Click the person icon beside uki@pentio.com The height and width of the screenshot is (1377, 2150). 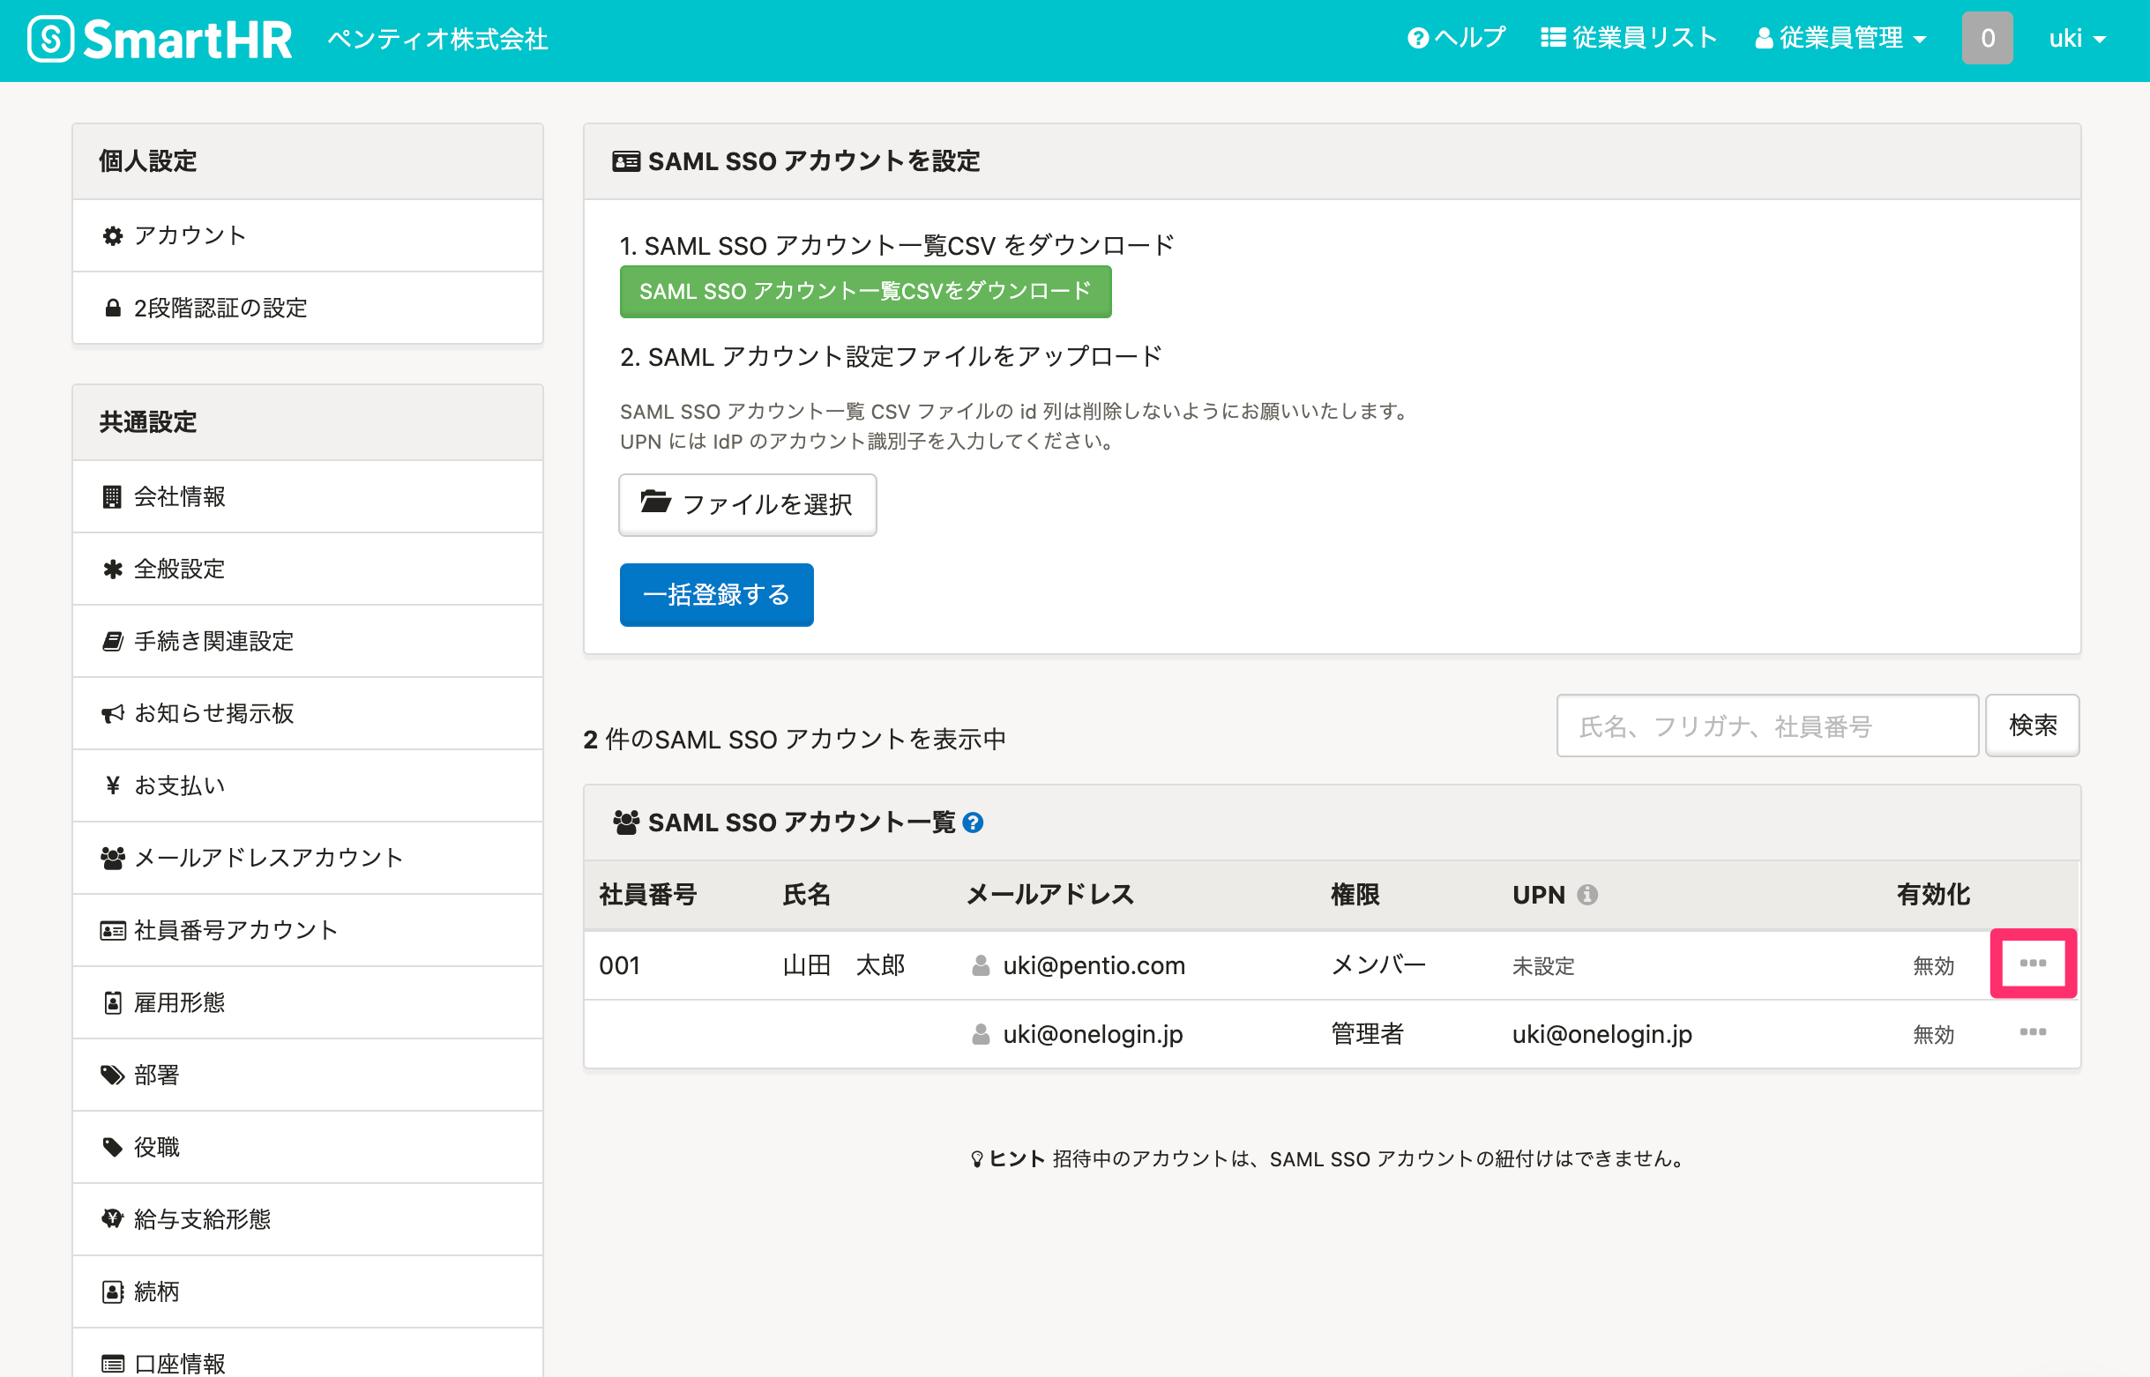pyautogui.click(x=982, y=965)
